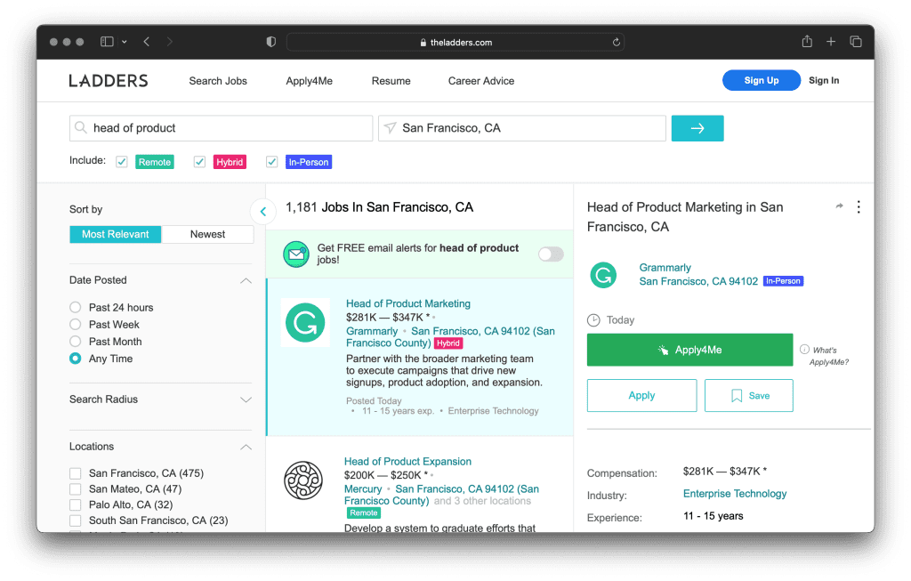The width and height of the screenshot is (911, 581).
Task: Expand the Search Radius section
Action: 246,399
